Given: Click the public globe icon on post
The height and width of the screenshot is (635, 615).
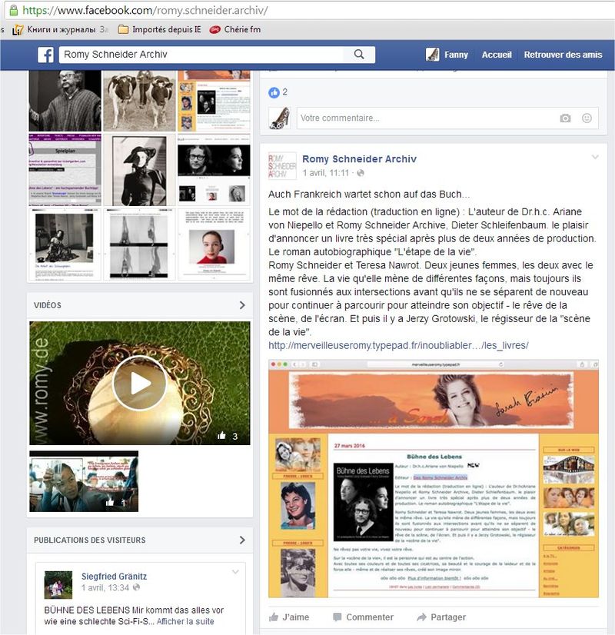Looking at the screenshot, I should tap(360, 173).
